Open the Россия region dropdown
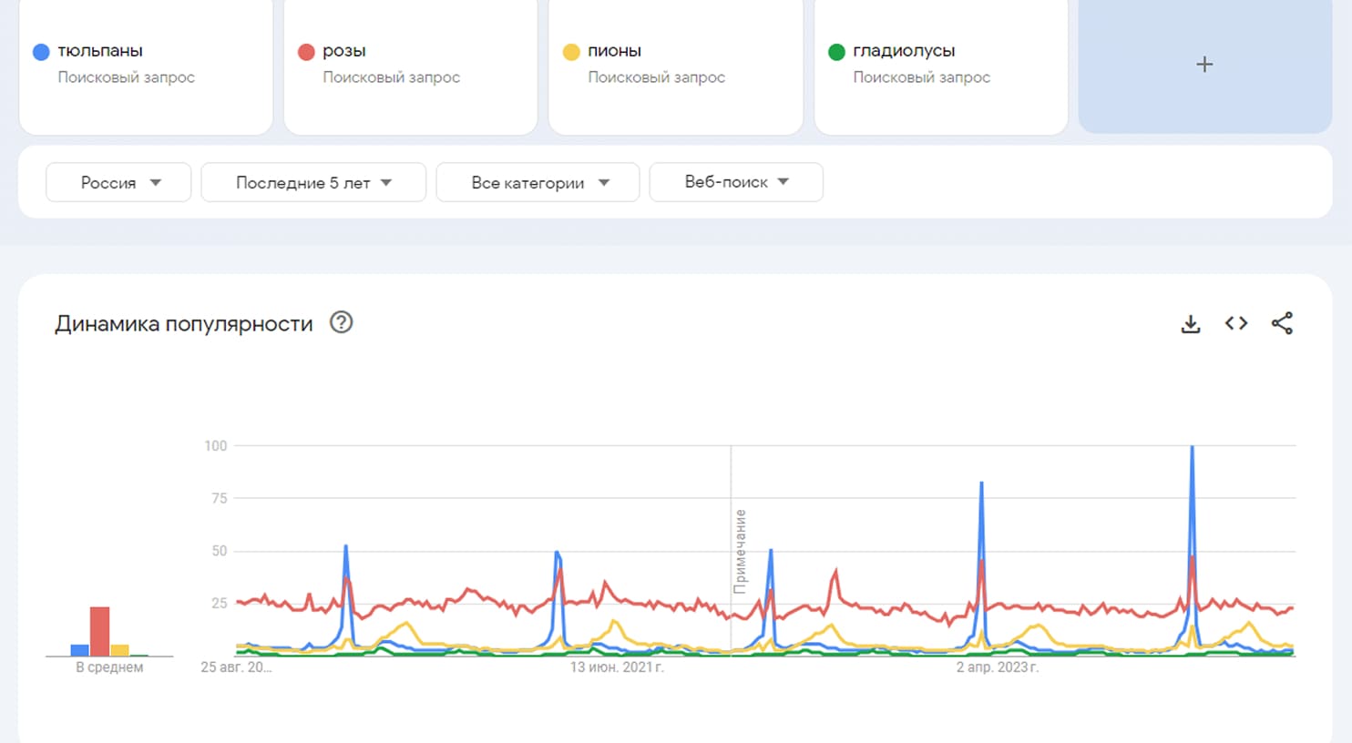This screenshot has width=1352, height=743. click(x=118, y=182)
